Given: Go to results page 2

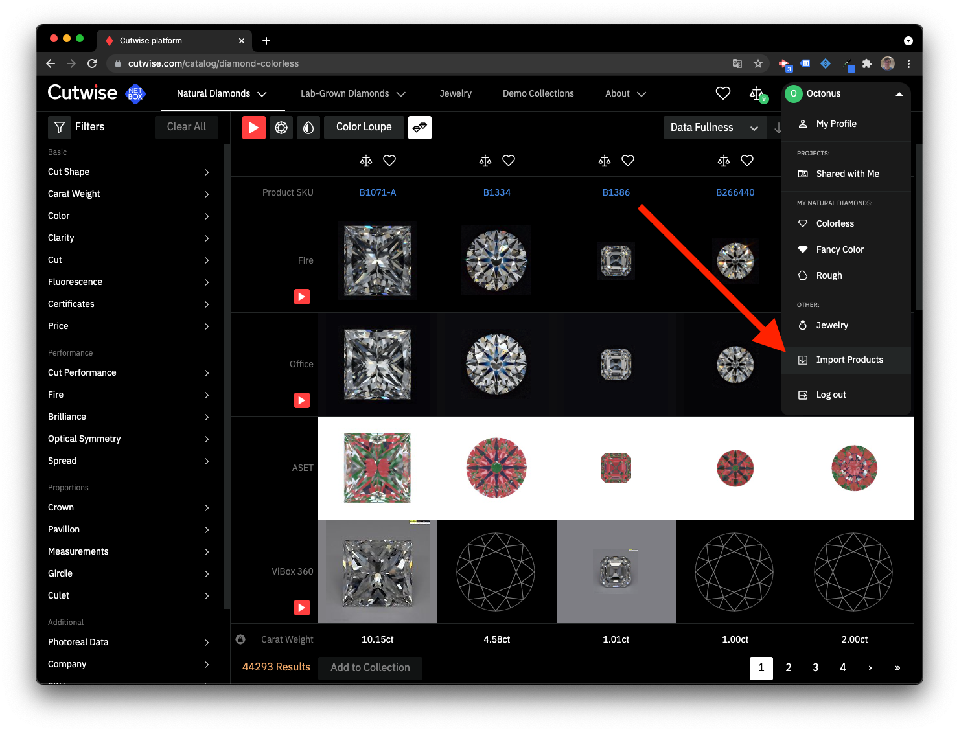Looking at the screenshot, I should [789, 668].
